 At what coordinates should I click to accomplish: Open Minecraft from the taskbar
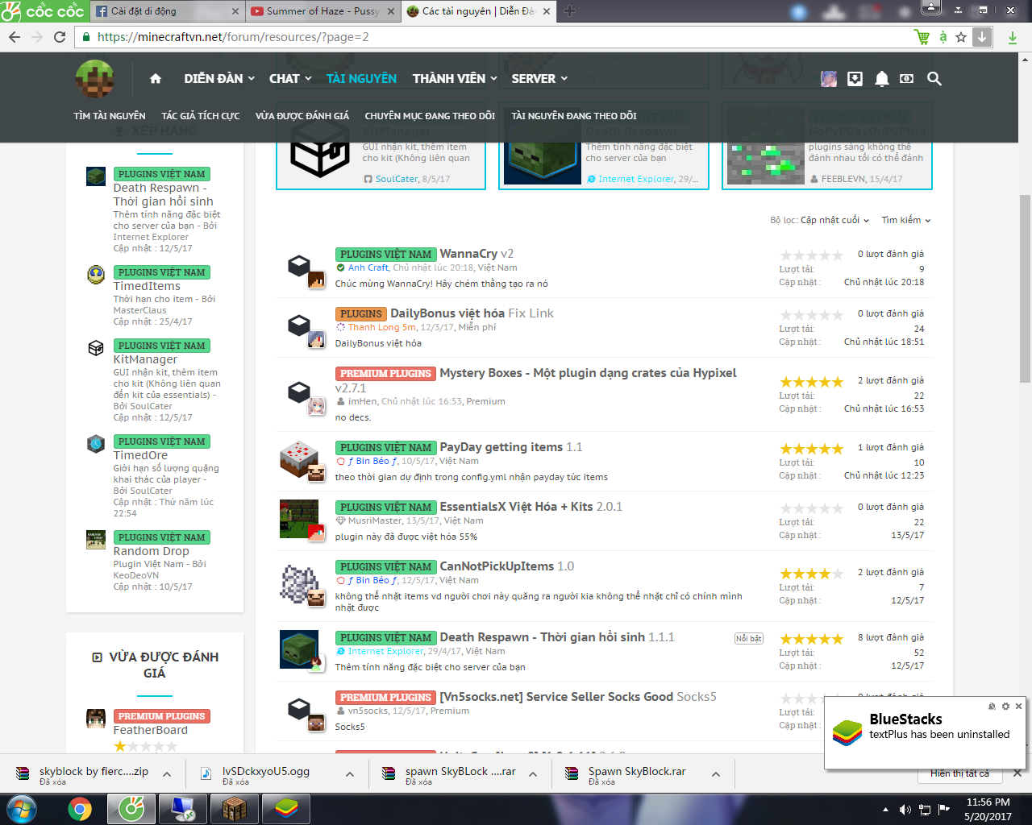(235, 808)
